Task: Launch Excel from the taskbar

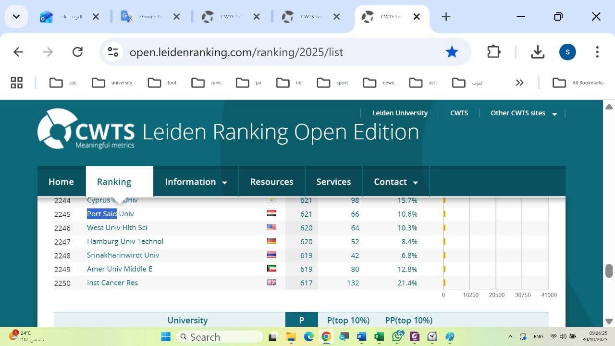Action: tap(379, 337)
